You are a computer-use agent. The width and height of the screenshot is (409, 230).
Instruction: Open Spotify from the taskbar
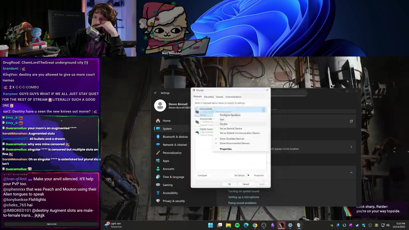(x=237, y=225)
